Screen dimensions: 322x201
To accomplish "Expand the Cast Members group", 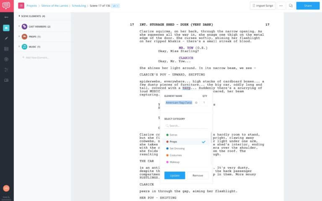I will (19, 26).
